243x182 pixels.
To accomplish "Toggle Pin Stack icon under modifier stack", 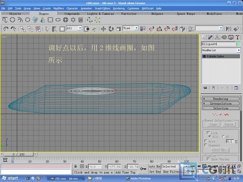I will tap(205, 88).
